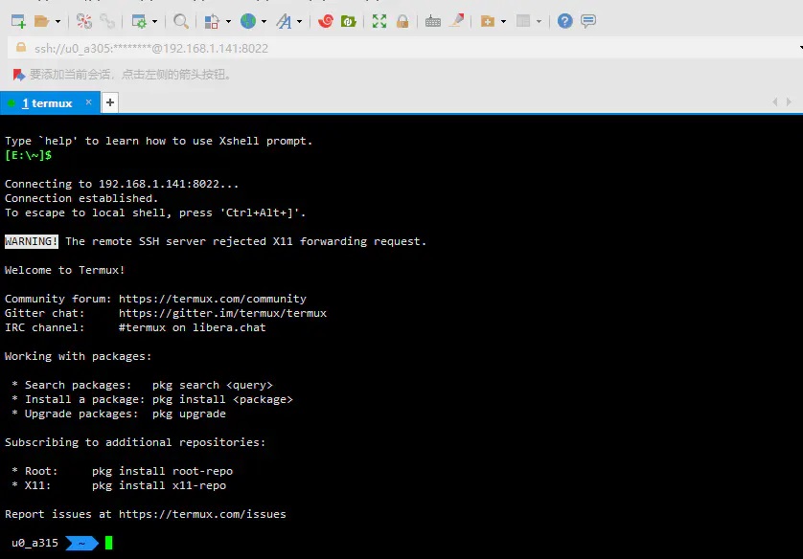
Task: Click the highlight marker icon
Action: 456,20
